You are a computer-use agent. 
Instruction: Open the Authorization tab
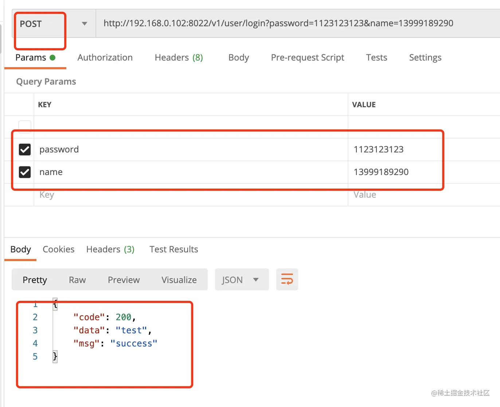(105, 58)
